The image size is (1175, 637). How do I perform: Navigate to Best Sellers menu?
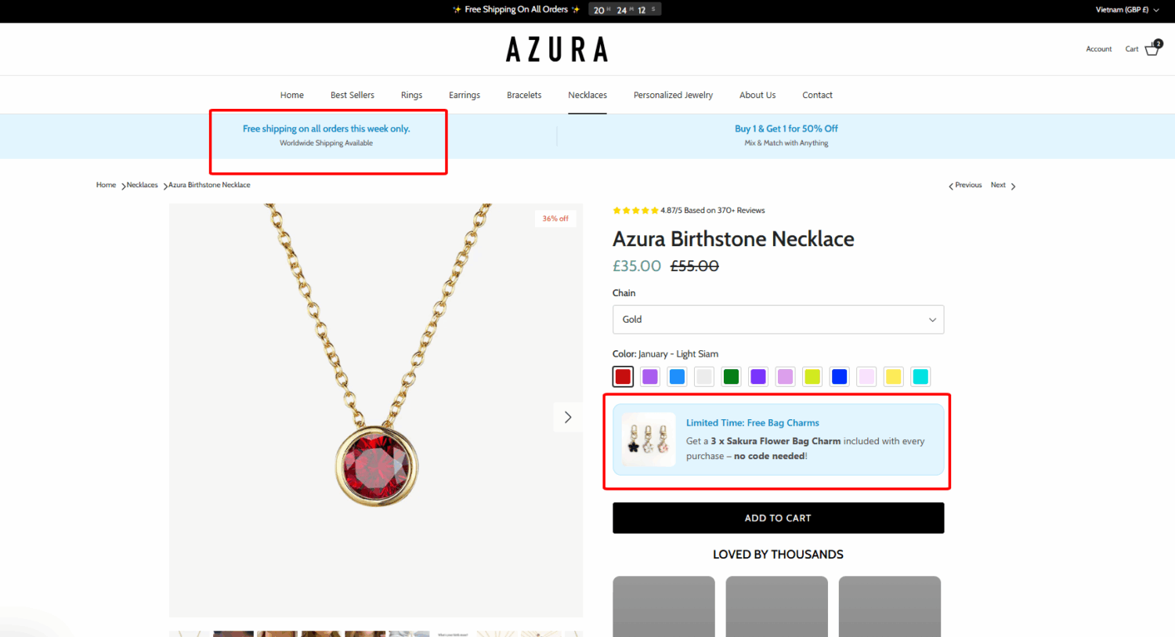click(352, 96)
